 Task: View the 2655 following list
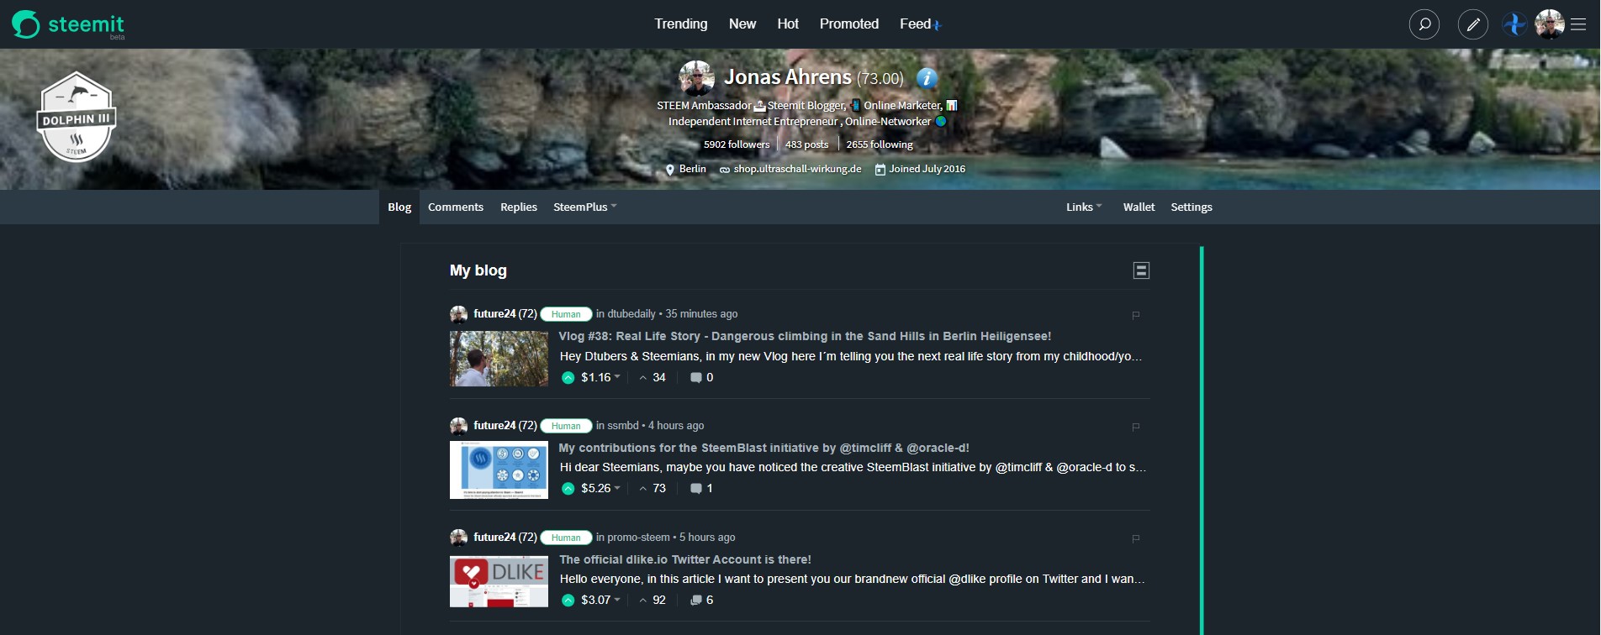[880, 144]
